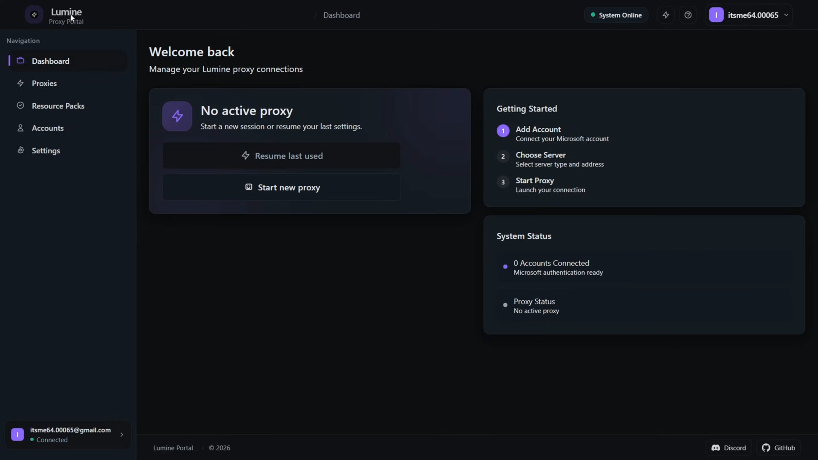Open Accounts in sidebar
This screenshot has height=460, width=818.
[x=48, y=128]
